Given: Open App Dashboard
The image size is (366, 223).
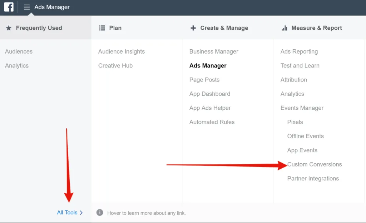Looking at the screenshot, I should [210, 94].
